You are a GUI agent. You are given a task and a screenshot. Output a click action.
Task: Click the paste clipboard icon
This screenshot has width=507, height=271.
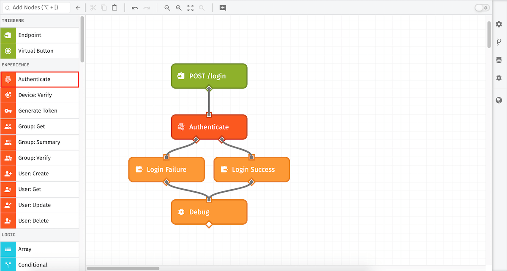tap(115, 8)
